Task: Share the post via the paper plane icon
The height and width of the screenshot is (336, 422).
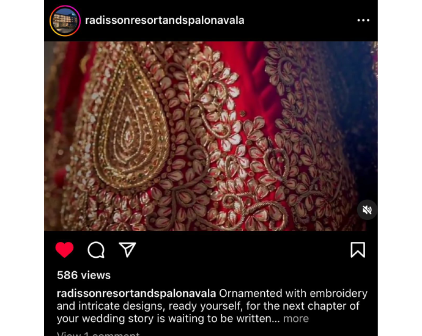Action: (x=127, y=250)
